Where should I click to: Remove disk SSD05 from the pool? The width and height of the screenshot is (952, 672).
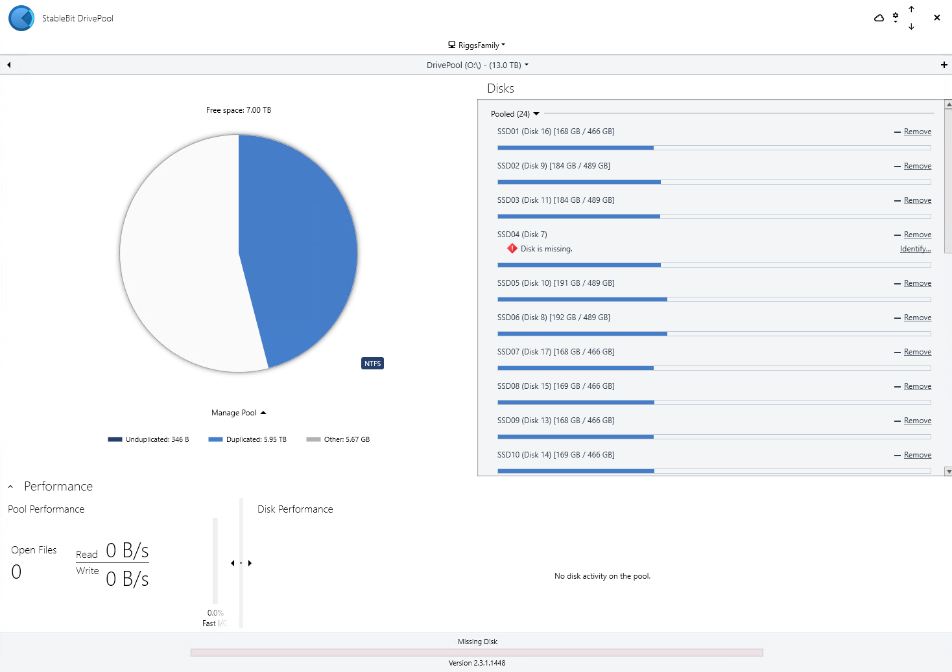(x=918, y=283)
